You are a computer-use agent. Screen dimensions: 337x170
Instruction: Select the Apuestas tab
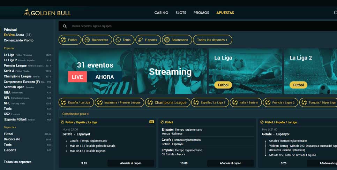[x=225, y=13]
